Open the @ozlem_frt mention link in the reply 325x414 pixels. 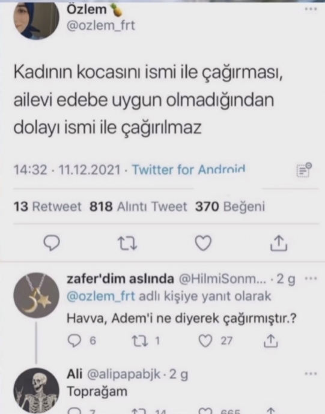click(101, 296)
